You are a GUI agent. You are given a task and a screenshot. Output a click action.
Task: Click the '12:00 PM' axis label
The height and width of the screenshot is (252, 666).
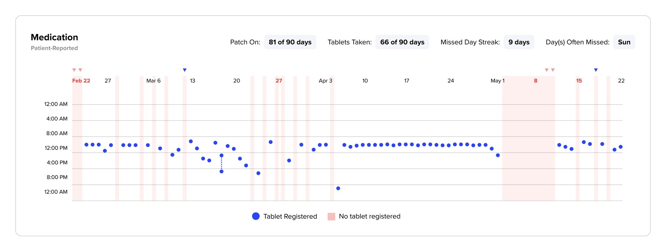(x=56, y=148)
